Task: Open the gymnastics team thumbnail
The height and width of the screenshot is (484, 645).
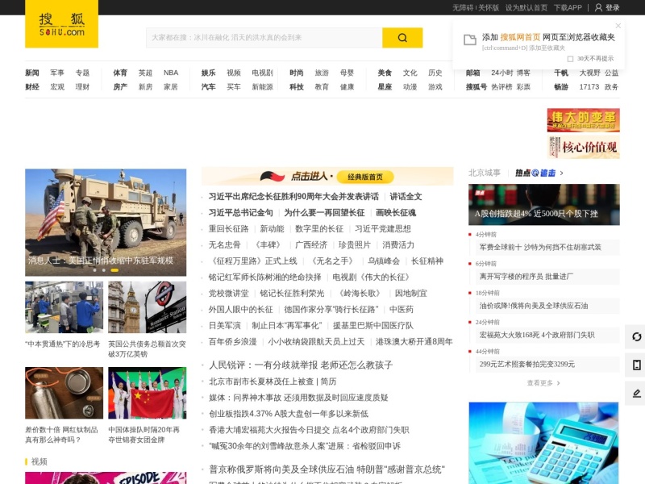Action: (148, 393)
